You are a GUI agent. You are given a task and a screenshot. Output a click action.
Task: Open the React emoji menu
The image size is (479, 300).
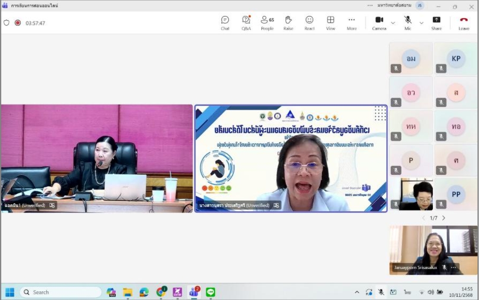point(309,22)
